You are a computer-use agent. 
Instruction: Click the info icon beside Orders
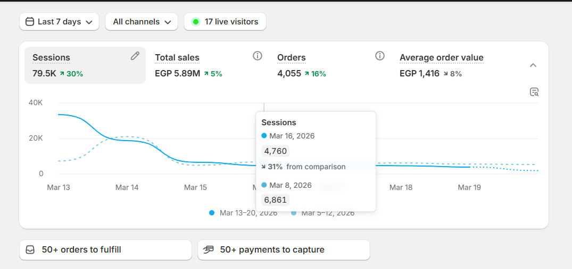[380, 56]
